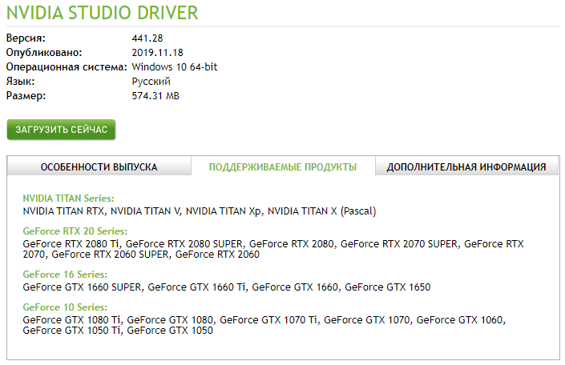Click the Размер: label
Image resolution: width=565 pixels, height=365 pixels.
tap(26, 96)
